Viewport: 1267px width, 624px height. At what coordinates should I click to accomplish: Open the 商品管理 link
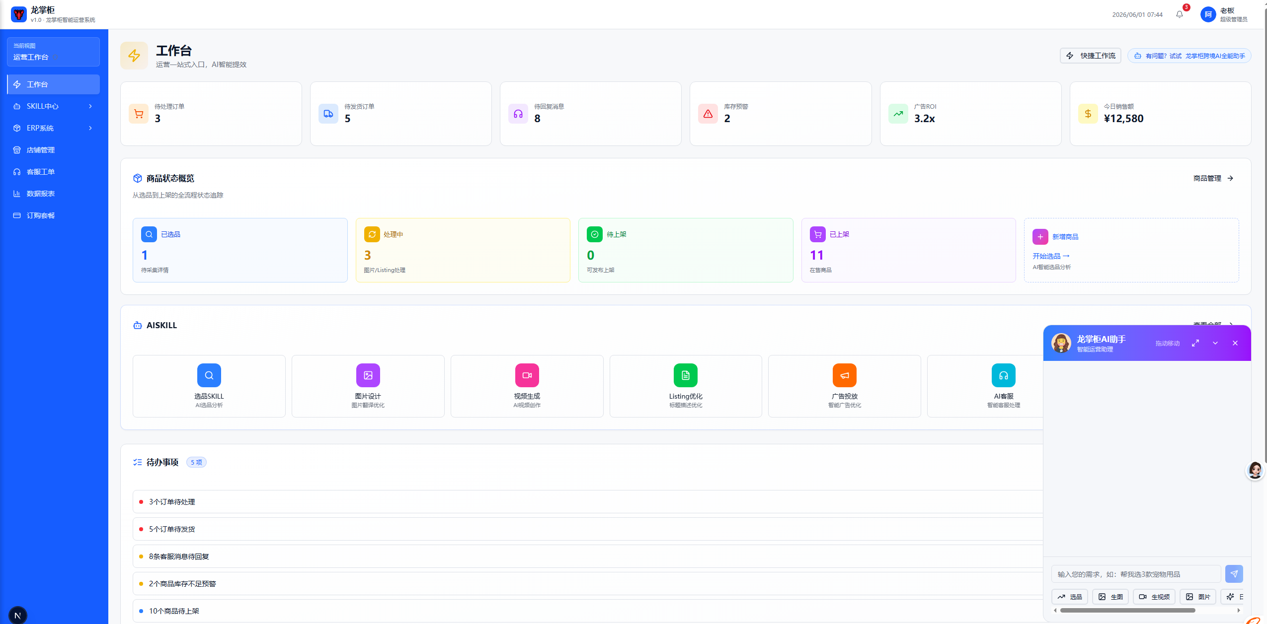click(x=1213, y=178)
